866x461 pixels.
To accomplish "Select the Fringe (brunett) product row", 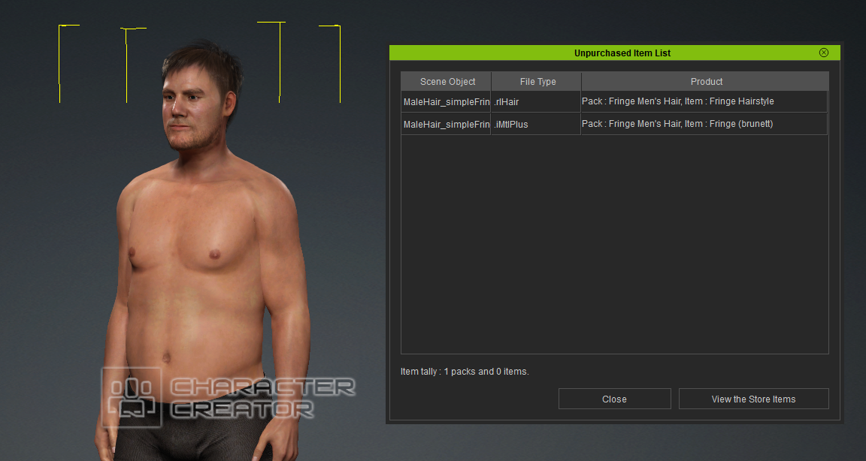I will [704, 124].
